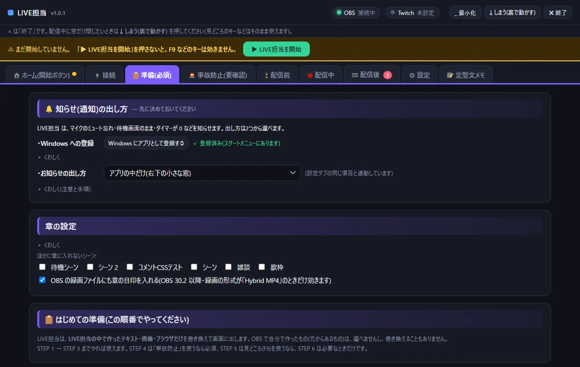The height and width of the screenshot is (367, 580).
Task: Check the 雑談 checkbox
Action: point(229,267)
